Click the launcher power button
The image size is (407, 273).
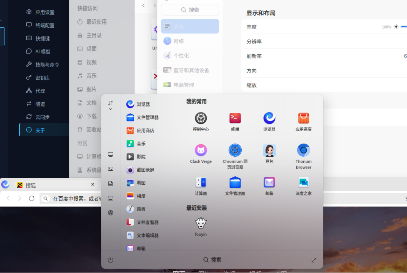pyautogui.click(x=110, y=260)
